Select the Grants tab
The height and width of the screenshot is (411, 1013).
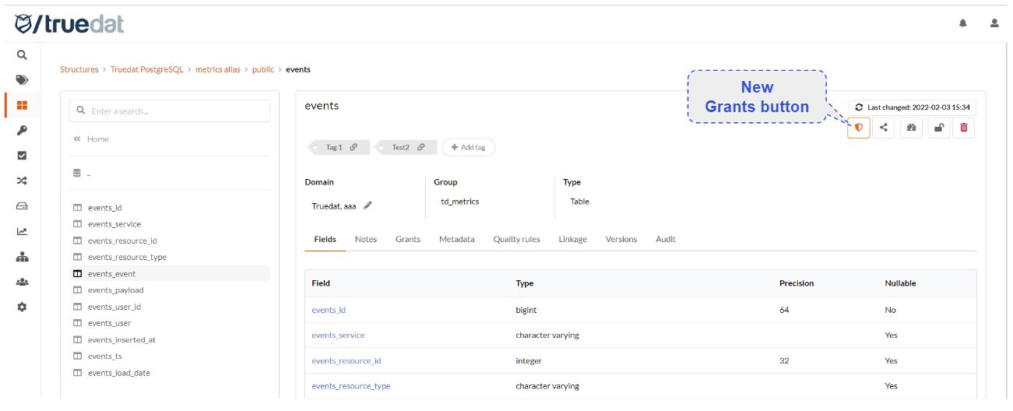click(x=407, y=239)
